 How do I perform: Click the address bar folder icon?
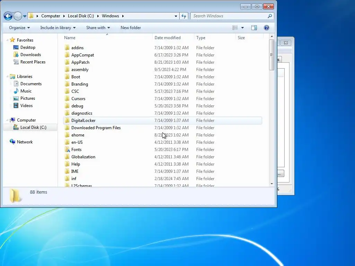coord(31,16)
